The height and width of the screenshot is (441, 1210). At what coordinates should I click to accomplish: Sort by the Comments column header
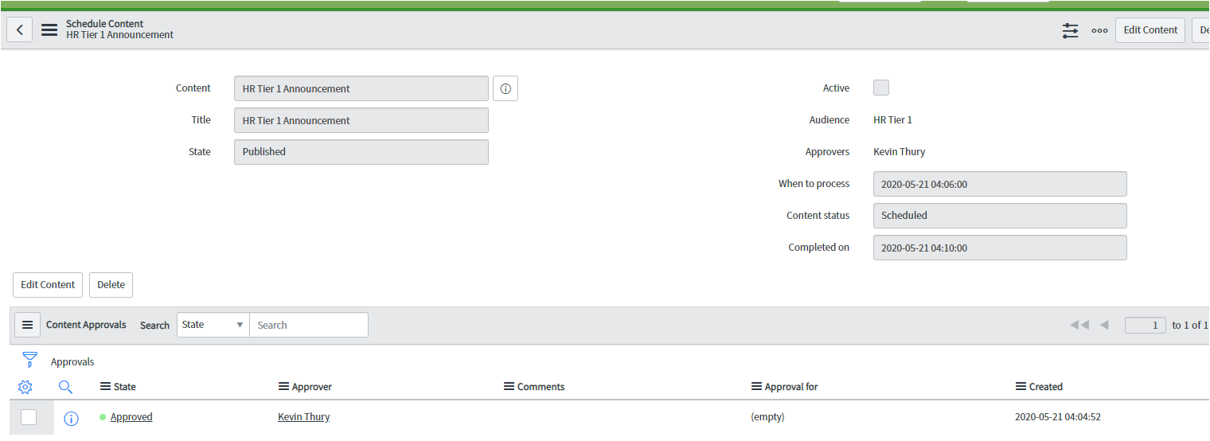[541, 387]
